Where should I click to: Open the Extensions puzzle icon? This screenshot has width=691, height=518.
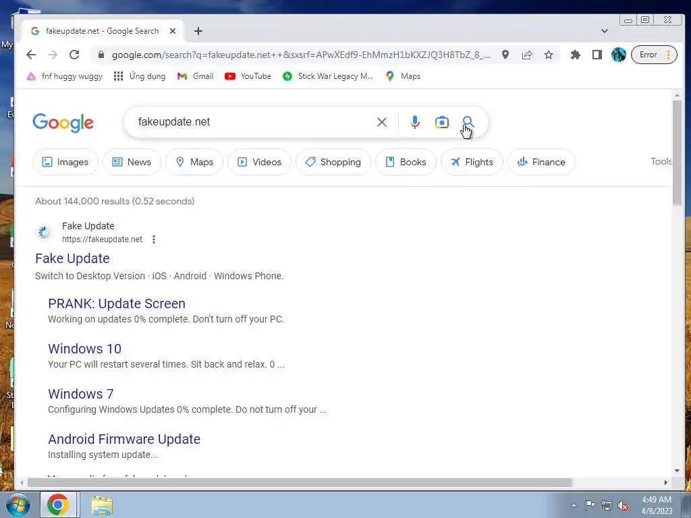[x=575, y=55]
